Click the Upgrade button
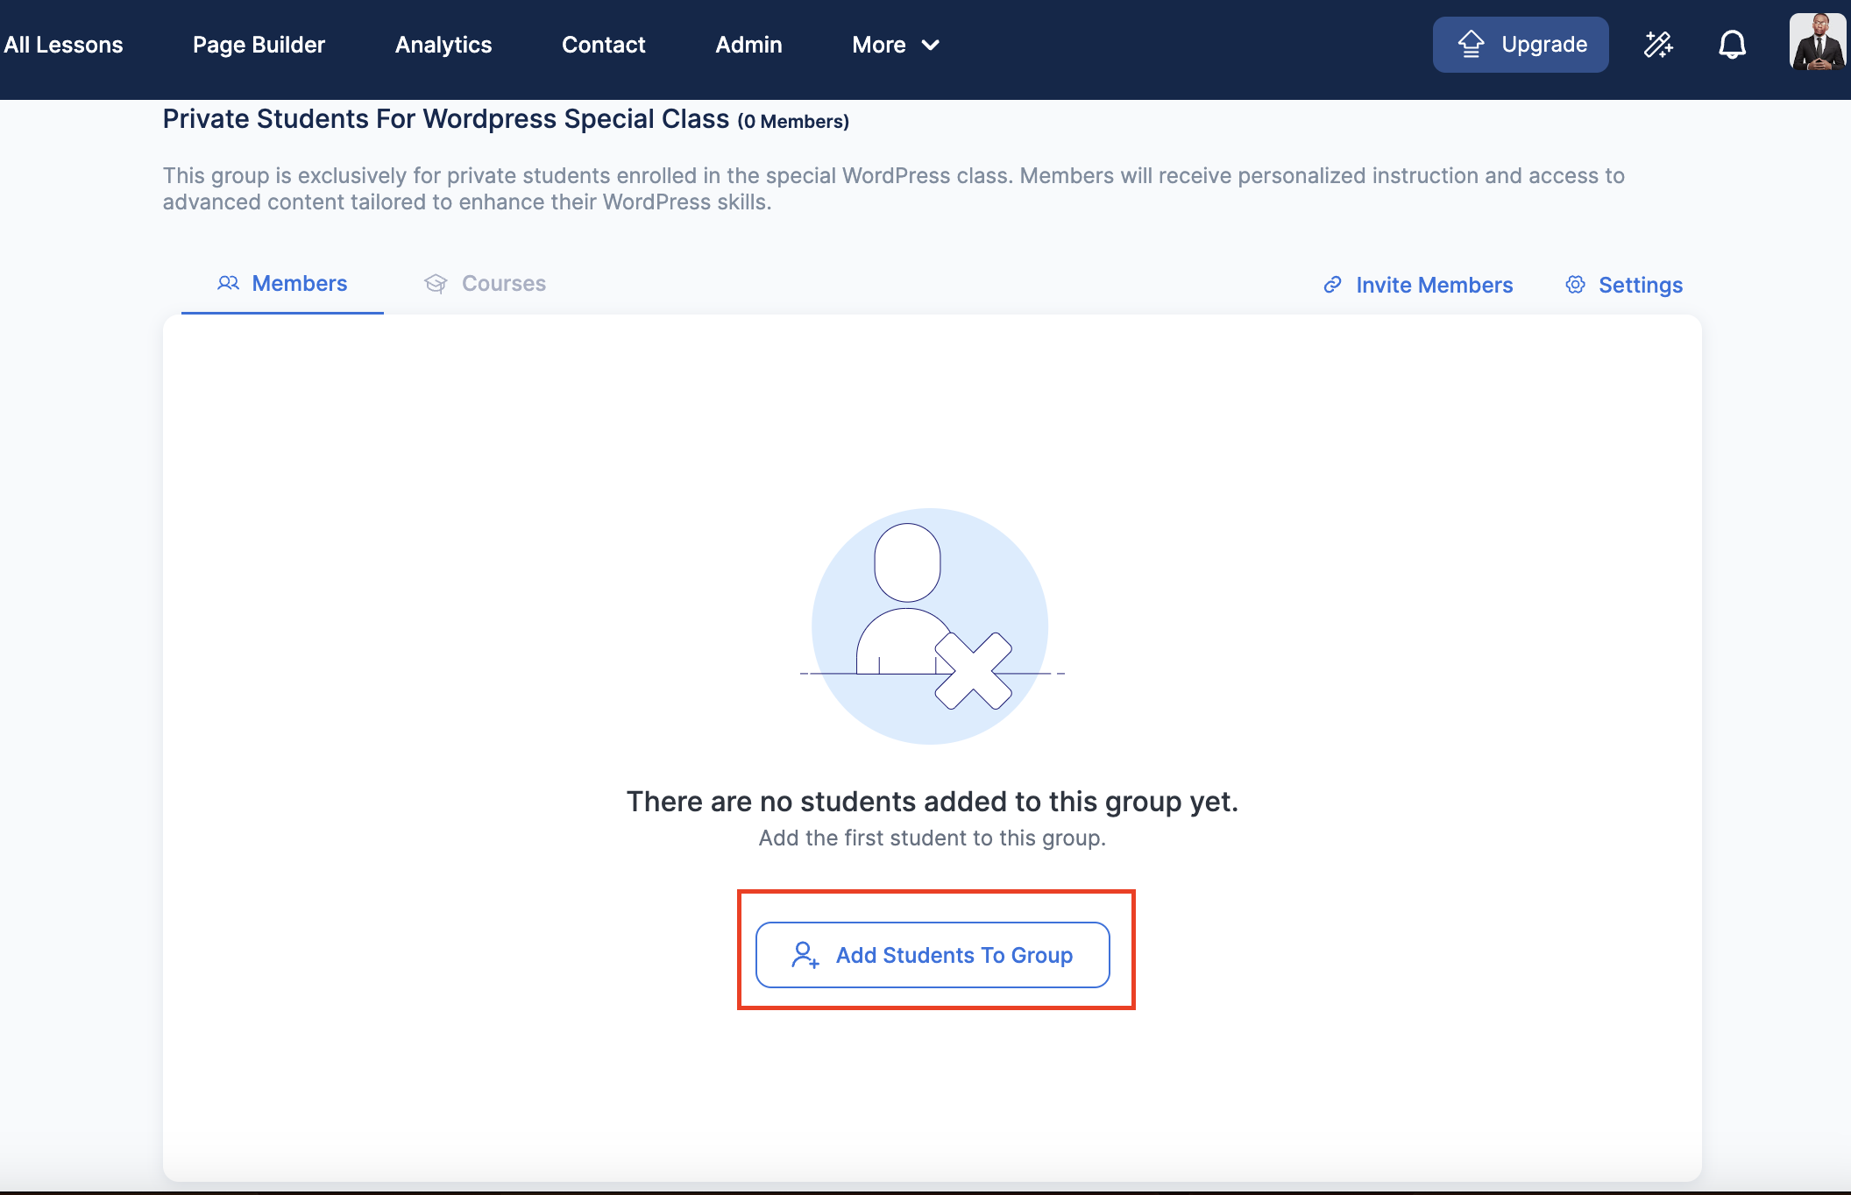This screenshot has width=1851, height=1195. (x=1521, y=45)
